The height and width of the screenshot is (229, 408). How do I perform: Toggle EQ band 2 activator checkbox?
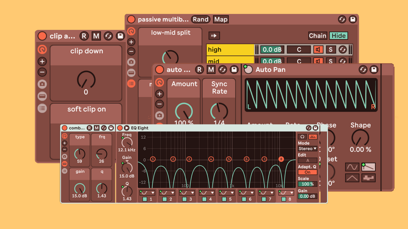(164, 199)
